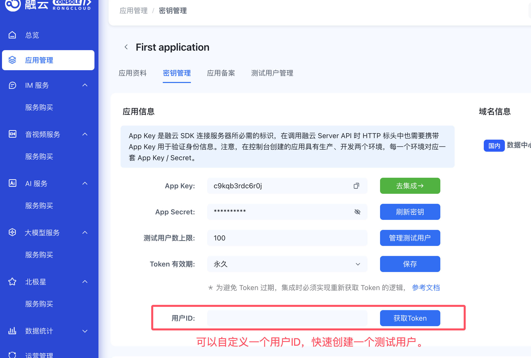Viewport: 531px width, 358px height.
Task: Open the 总览 home icon
Action: 12,35
